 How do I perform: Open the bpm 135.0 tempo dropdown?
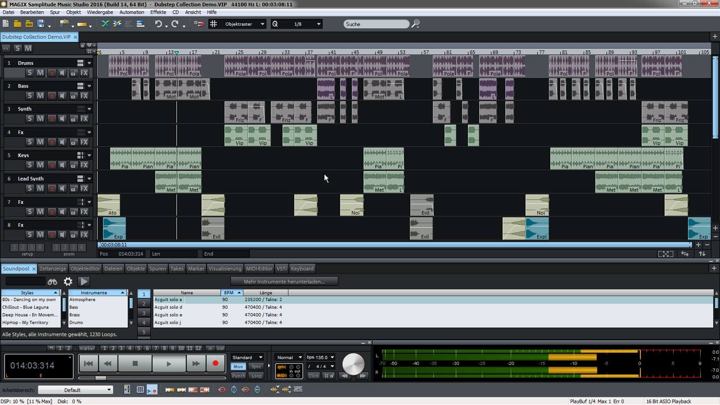(321, 357)
